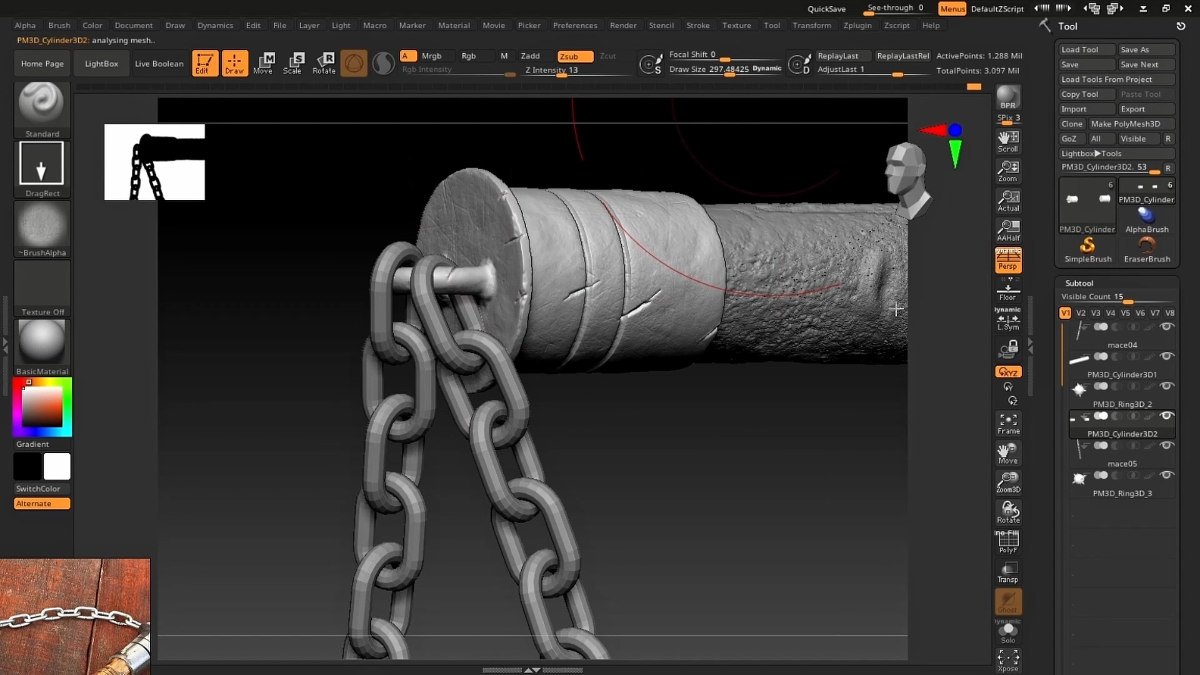The height and width of the screenshot is (675, 1200).
Task: Open the LightBox browser
Action: pyautogui.click(x=101, y=63)
